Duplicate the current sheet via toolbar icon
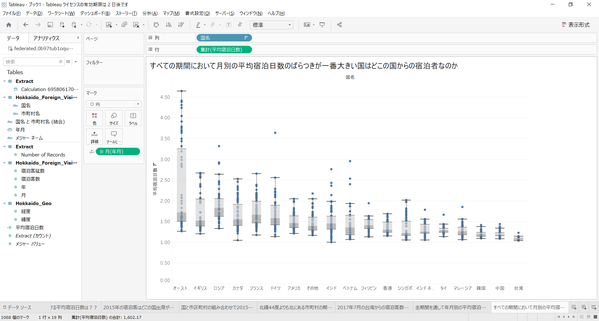This screenshot has width=599, height=321. [124, 25]
